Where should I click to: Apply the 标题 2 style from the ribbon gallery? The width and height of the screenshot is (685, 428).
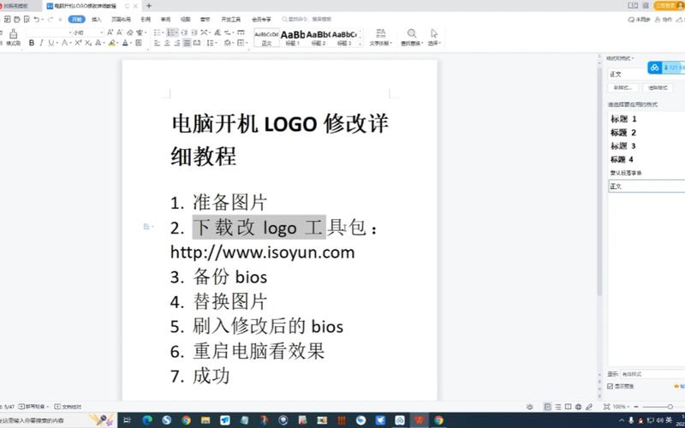point(318,38)
